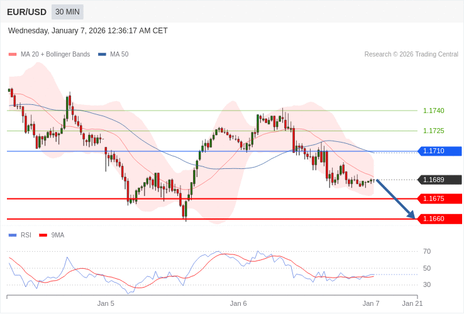Click the Jan 21 date axis label
The image size is (464, 314).
pyautogui.click(x=412, y=303)
